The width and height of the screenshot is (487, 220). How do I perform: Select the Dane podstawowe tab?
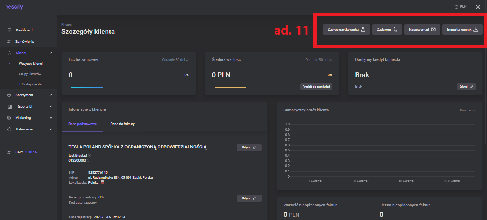pos(82,124)
